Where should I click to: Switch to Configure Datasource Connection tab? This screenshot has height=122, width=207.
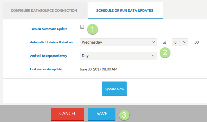pyautogui.click(x=44, y=11)
